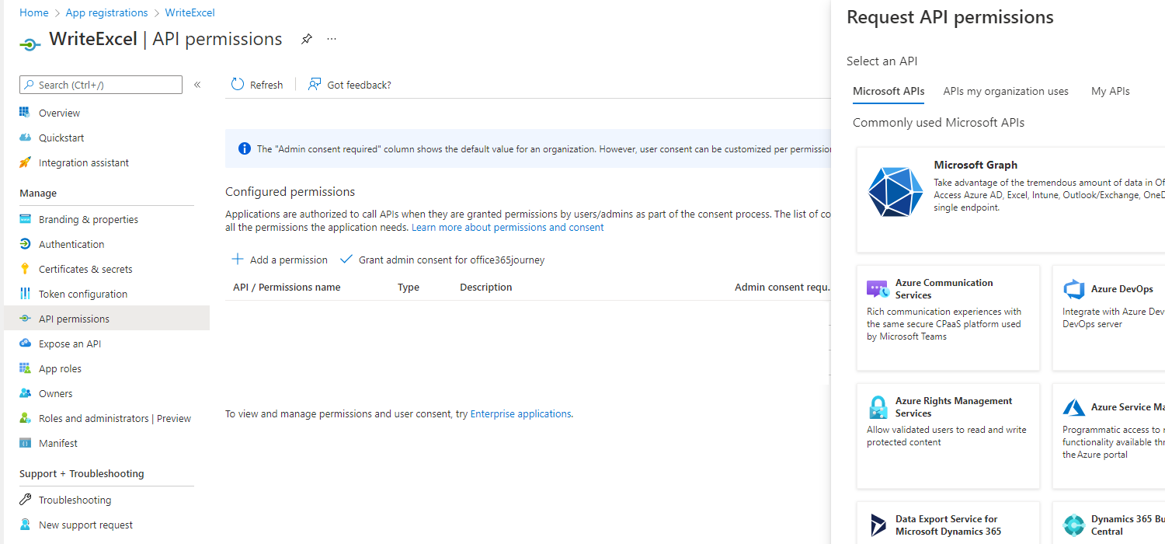Click the Azure Communication Services icon
Image resolution: width=1165 pixels, height=544 pixels.
pyautogui.click(x=877, y=289)
